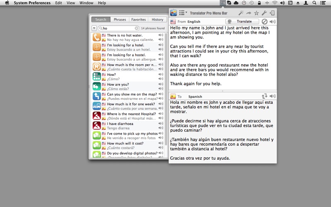Click the grid icon beside 'How?'

(97, 77)
